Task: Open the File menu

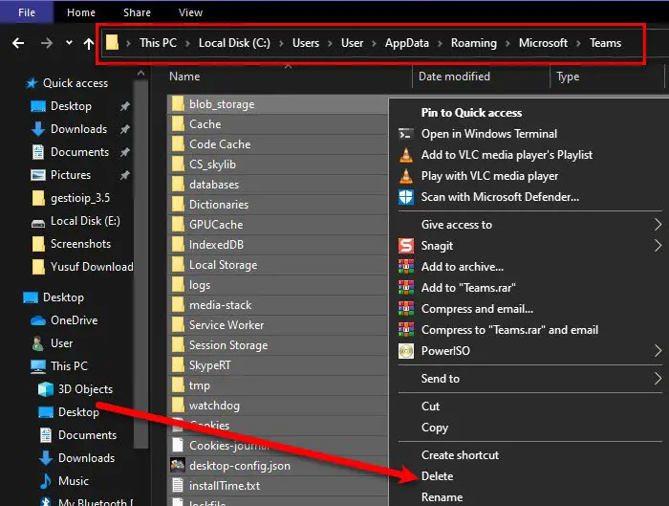Action: click(x=27, y=12)
